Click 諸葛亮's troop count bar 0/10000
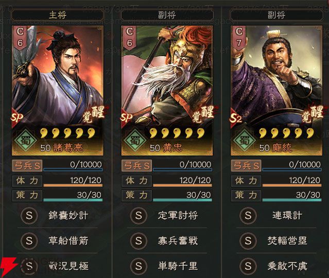This screenshot has height=278, width=329. 73,166
